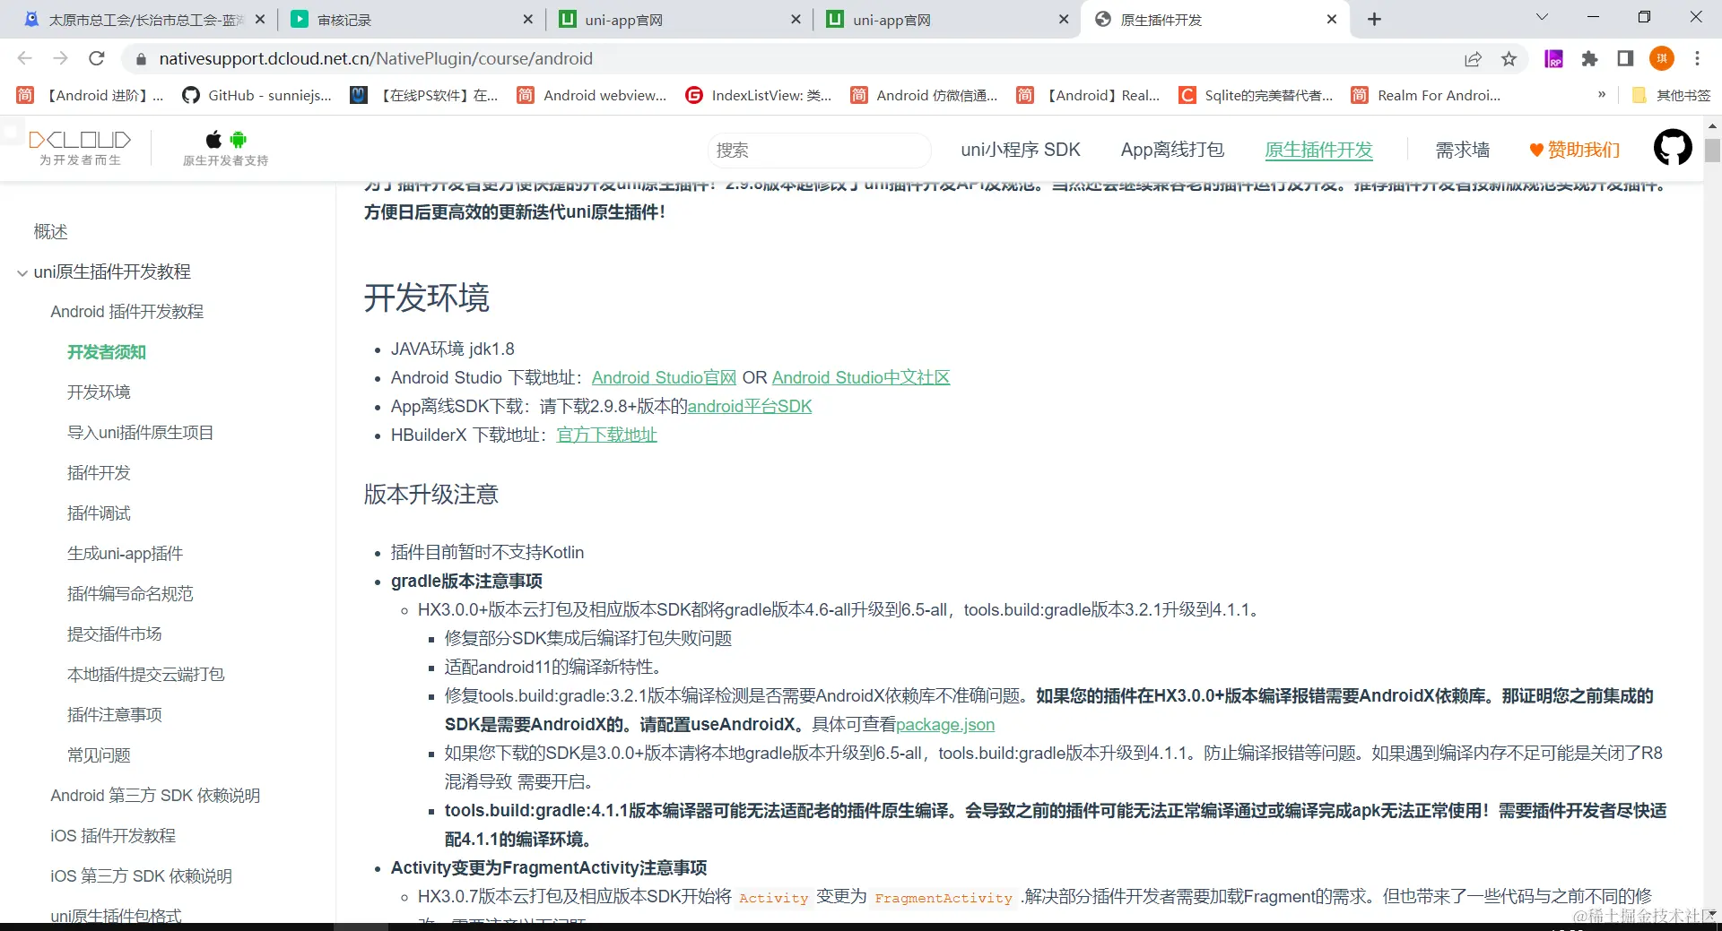Open a new browser tab
This screenshot has width=1722, height=931.
click(1374, 19)
